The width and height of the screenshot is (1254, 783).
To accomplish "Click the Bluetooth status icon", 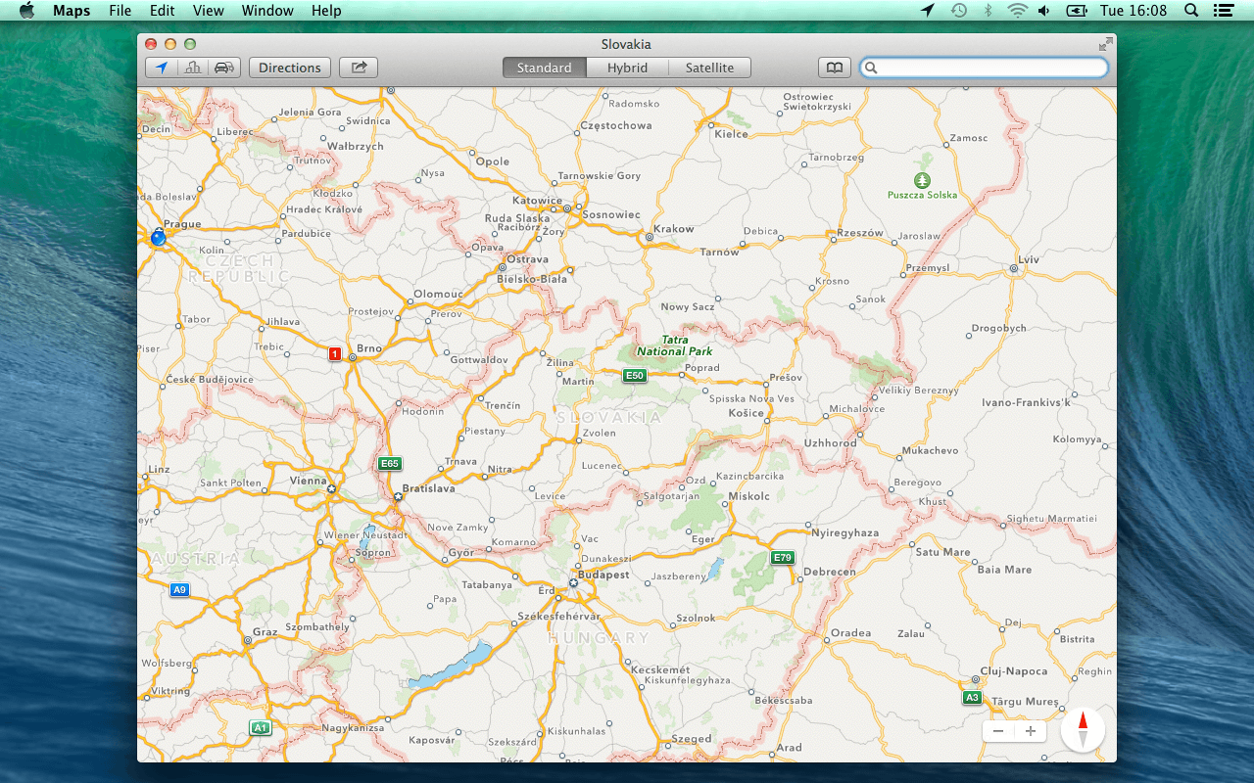I will point(988,11).
